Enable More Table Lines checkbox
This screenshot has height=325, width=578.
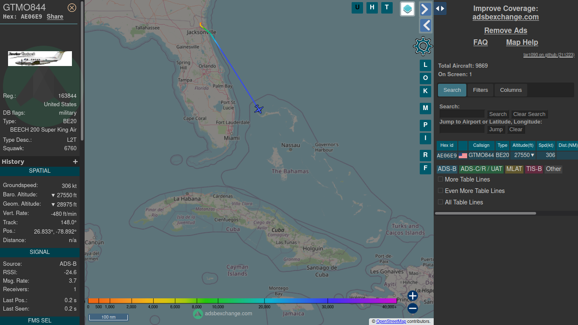point(440,179)
